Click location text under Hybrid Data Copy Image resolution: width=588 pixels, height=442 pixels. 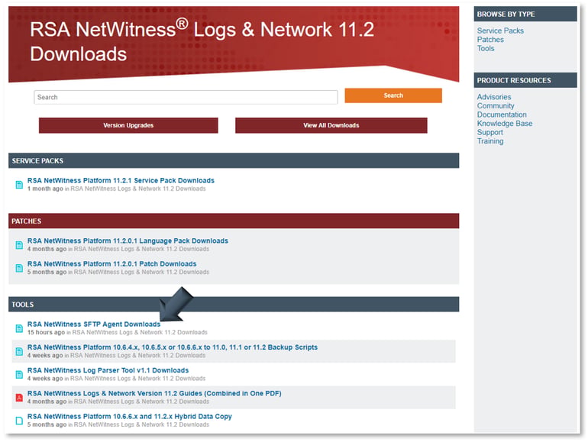click(x=141, y=424)
